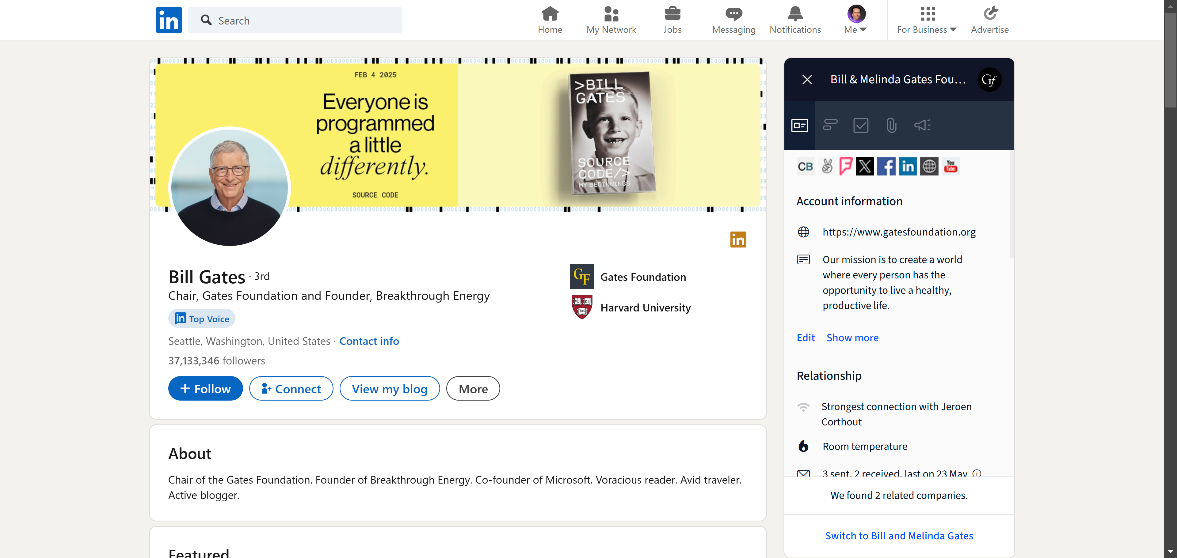Click the Follow button
1177x558 pixels.
(206, 389)
